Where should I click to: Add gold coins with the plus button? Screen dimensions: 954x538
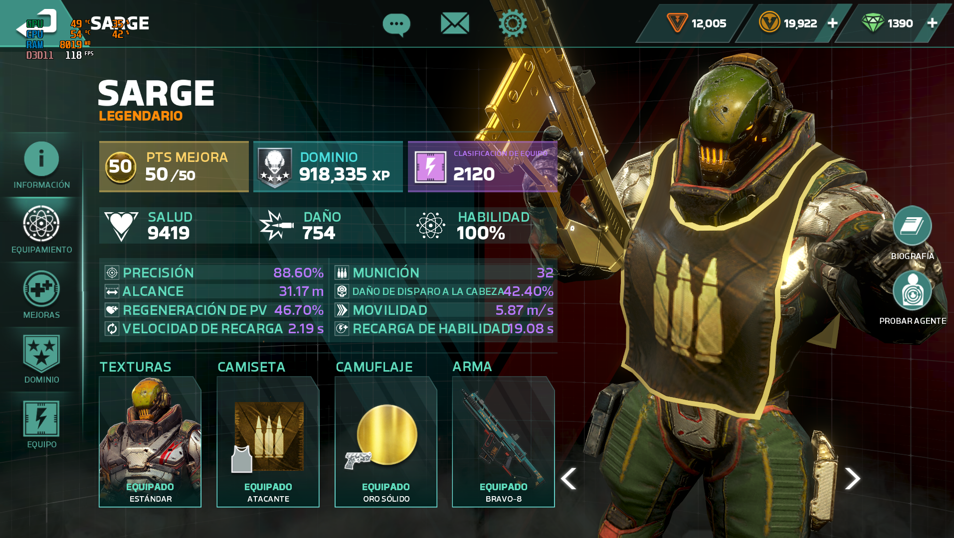coord(832,23)
